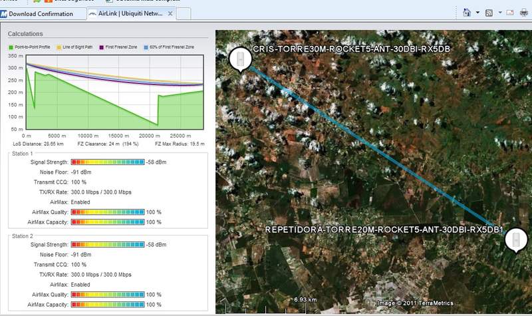Screen dimensions: 532x316
Task: Close the AirLink Ubiquiti tab
Action: [x=170, y=13]
